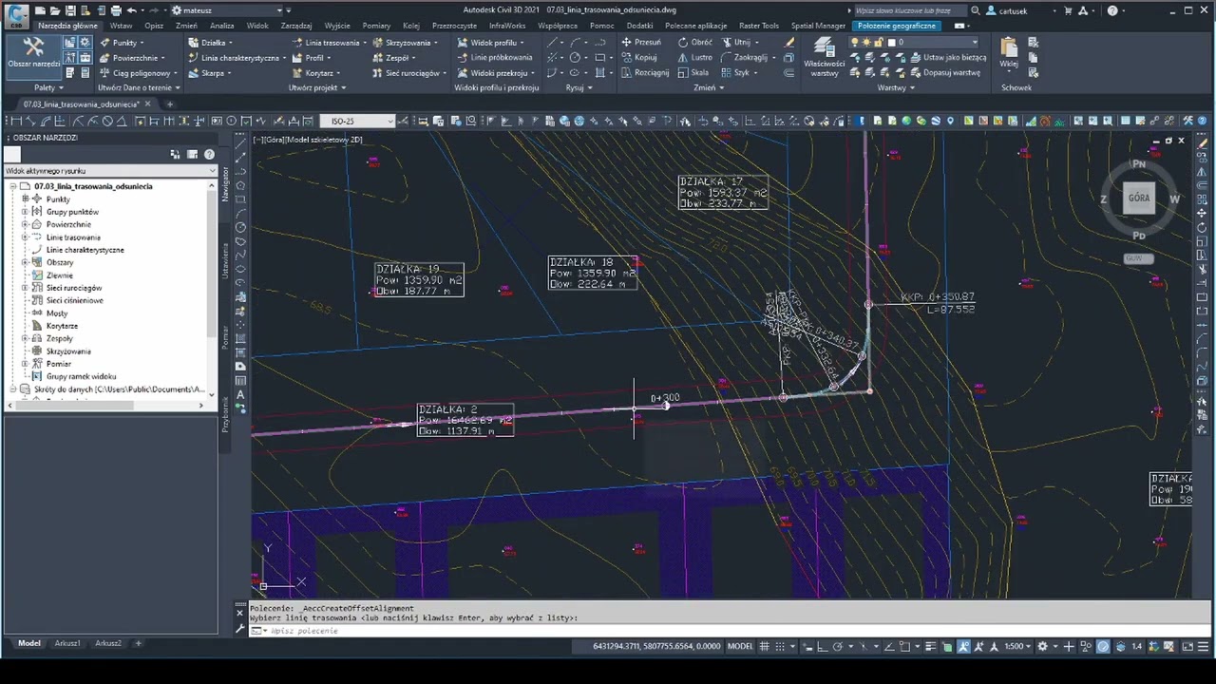Click the add layout plus button beside Arkusz2

pyautogui.click(x=138, y=643)
